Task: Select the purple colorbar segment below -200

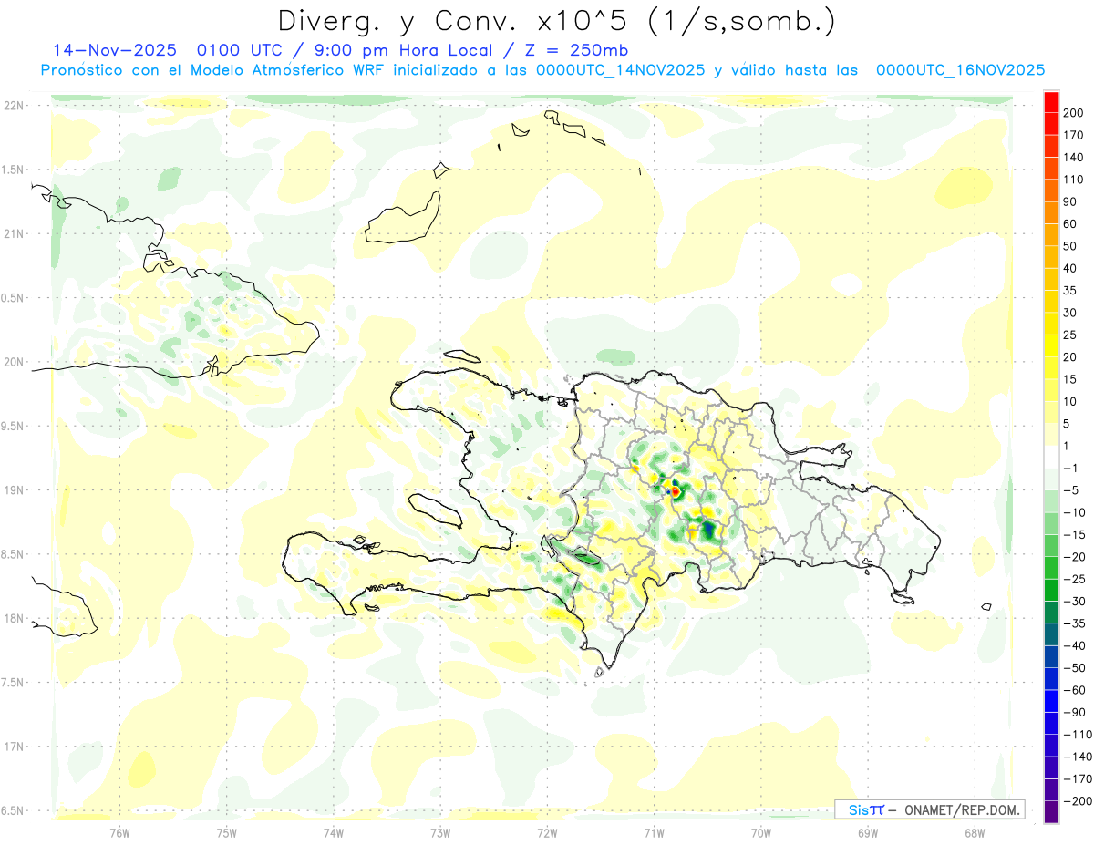Action: [x=1052, y=812]
